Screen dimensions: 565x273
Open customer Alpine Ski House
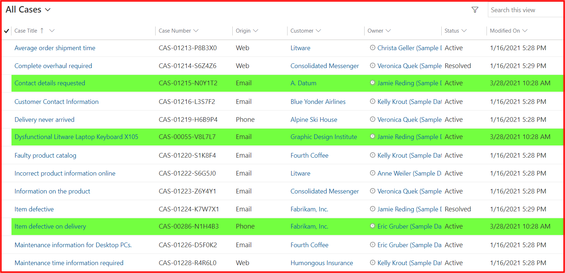(x=314, y=120)
